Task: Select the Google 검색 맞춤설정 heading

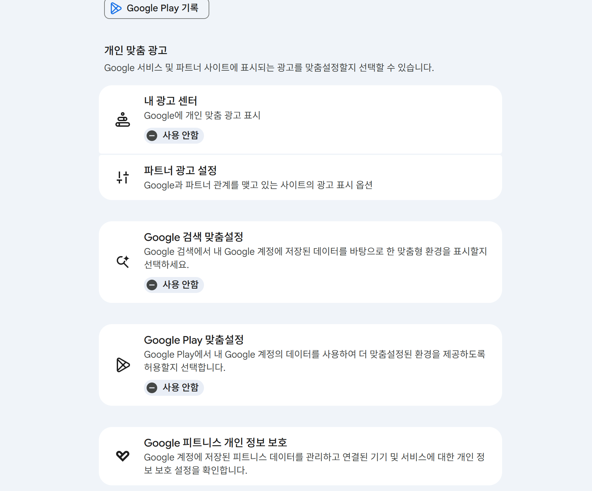Action: (193, 237)
